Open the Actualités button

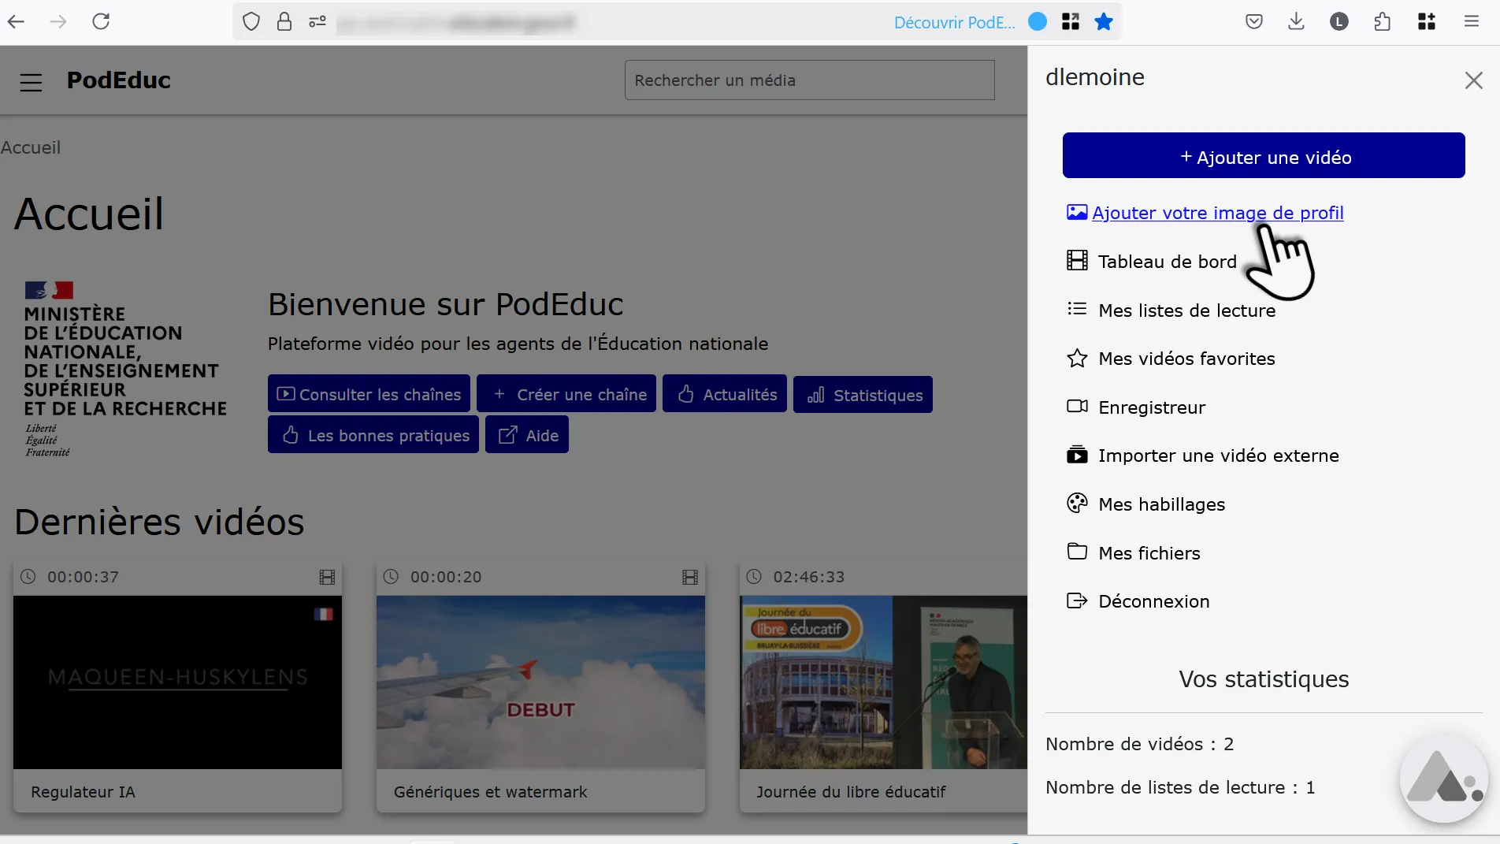[725, 394]
